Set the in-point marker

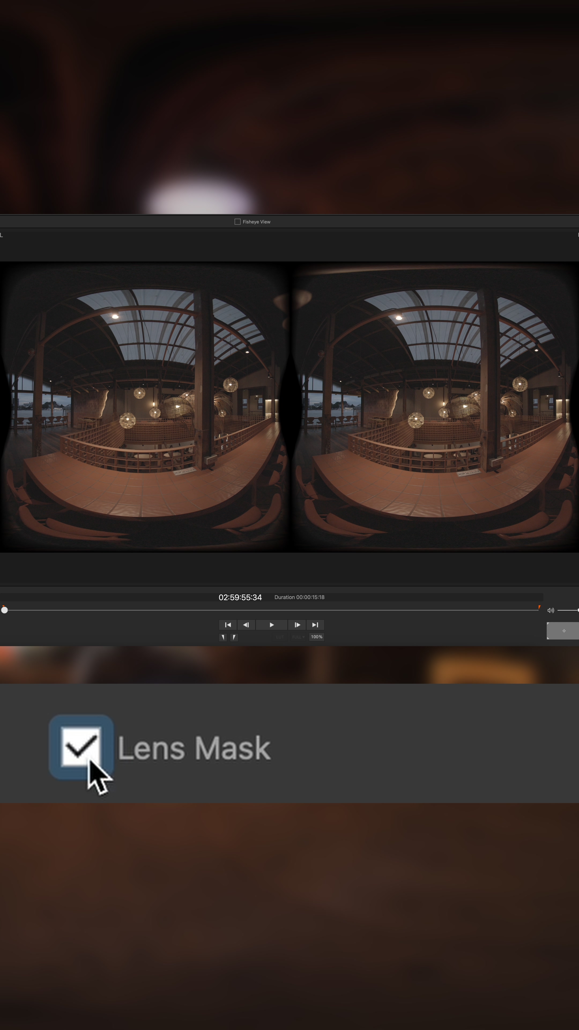(x=223, y=637)
